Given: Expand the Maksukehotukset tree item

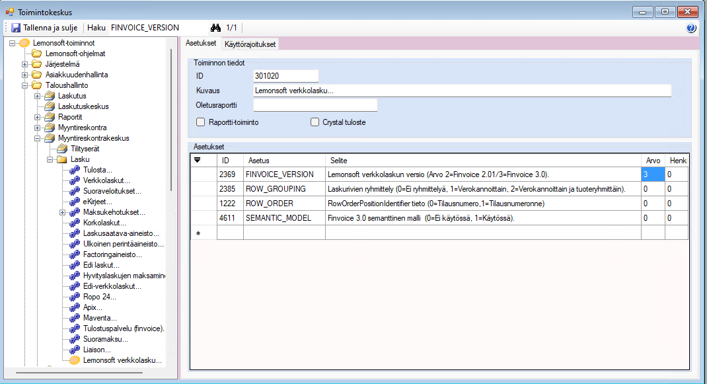Looking at the screenshot, I should 62,212.
